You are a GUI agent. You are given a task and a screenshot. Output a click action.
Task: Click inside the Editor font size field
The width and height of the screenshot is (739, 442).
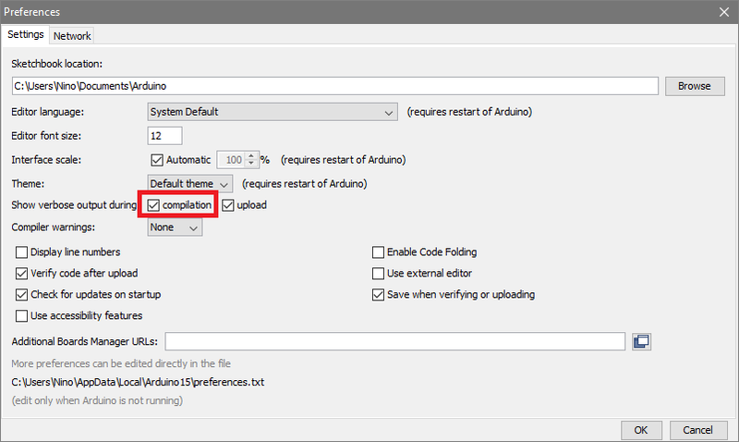(166, 136)
